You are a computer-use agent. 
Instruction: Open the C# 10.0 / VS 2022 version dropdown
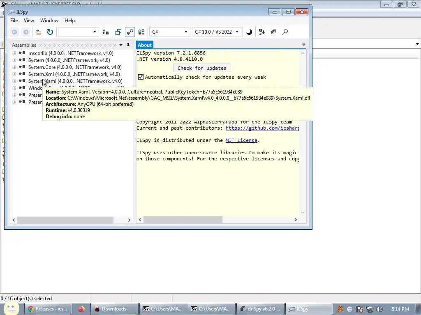tap(217, 32)
